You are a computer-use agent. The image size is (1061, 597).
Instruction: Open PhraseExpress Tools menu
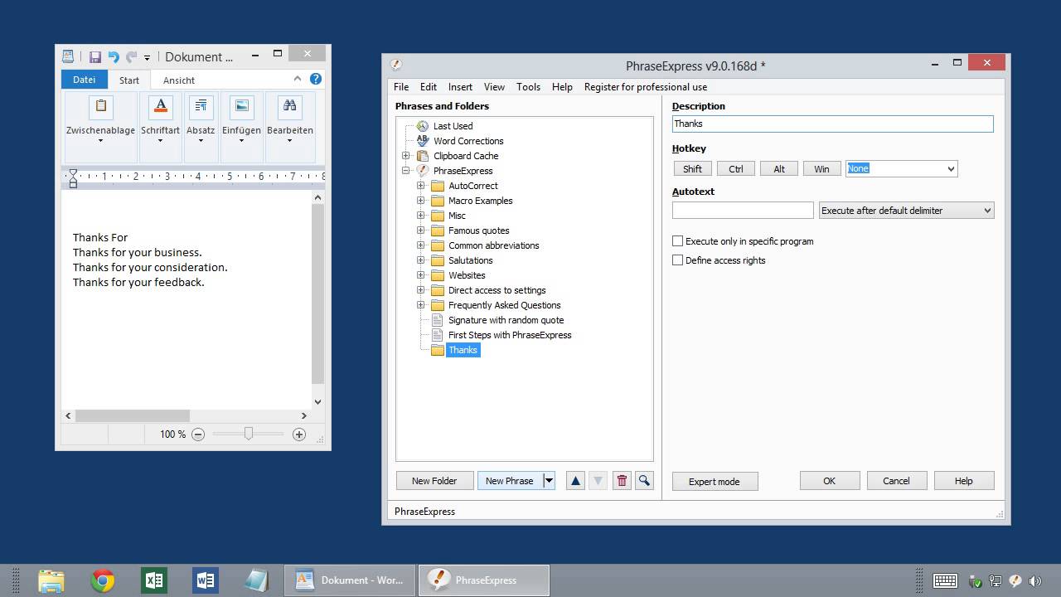tap(528, 87)
